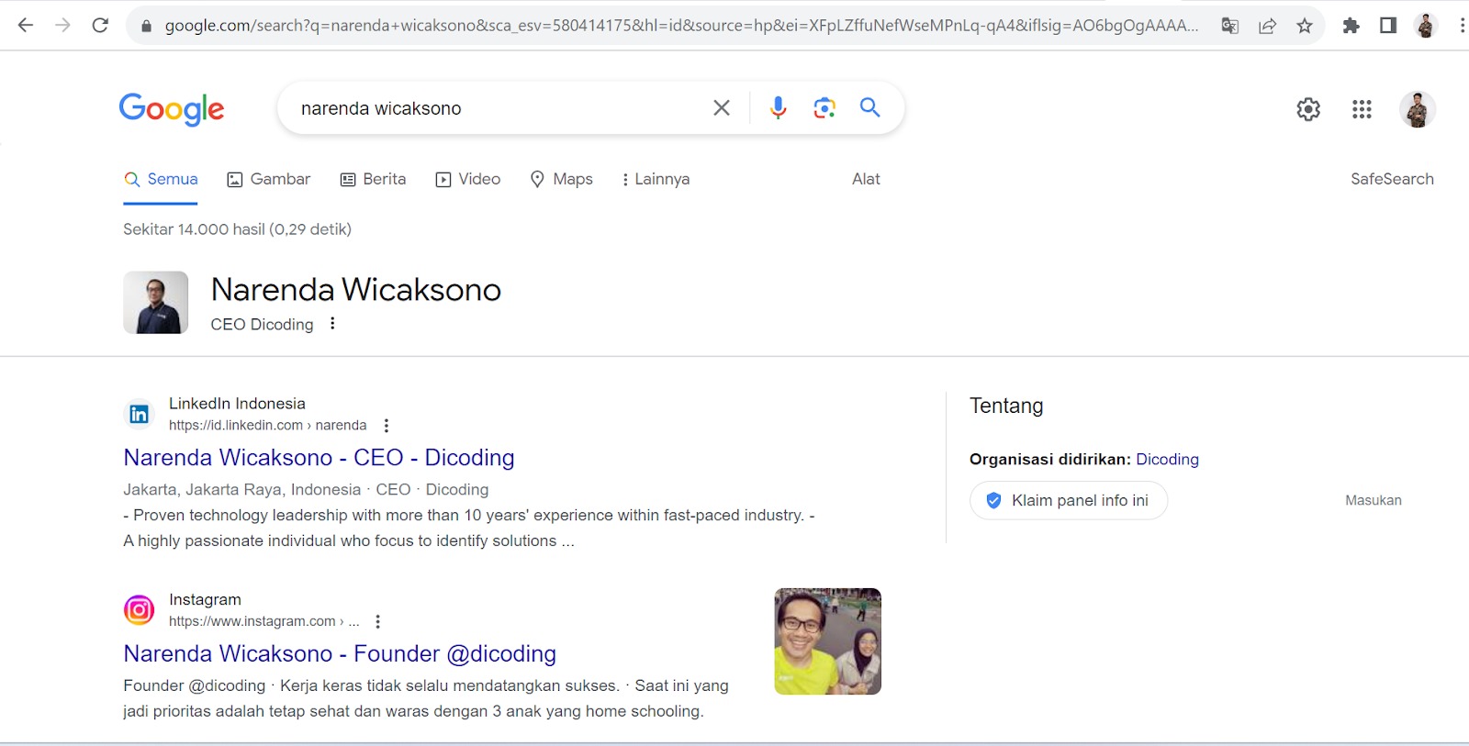Click the Klaim panel info ini button

coord(1069,500)
